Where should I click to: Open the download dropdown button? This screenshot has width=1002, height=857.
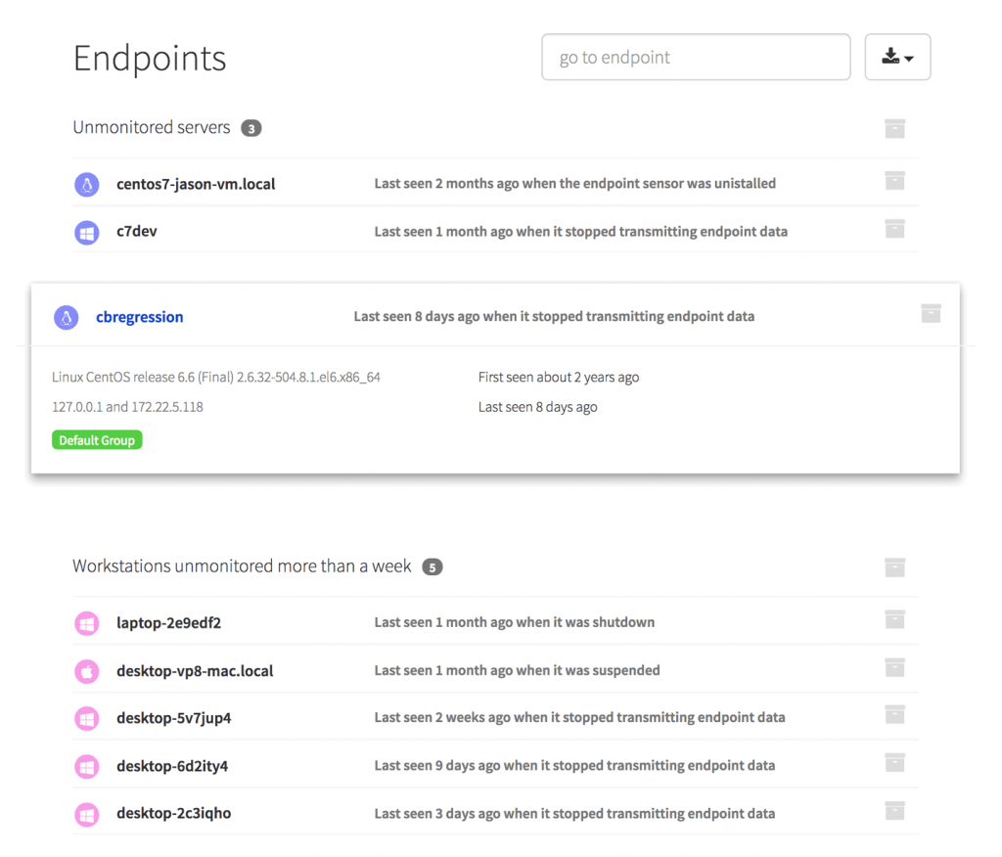tap(897, 57)
